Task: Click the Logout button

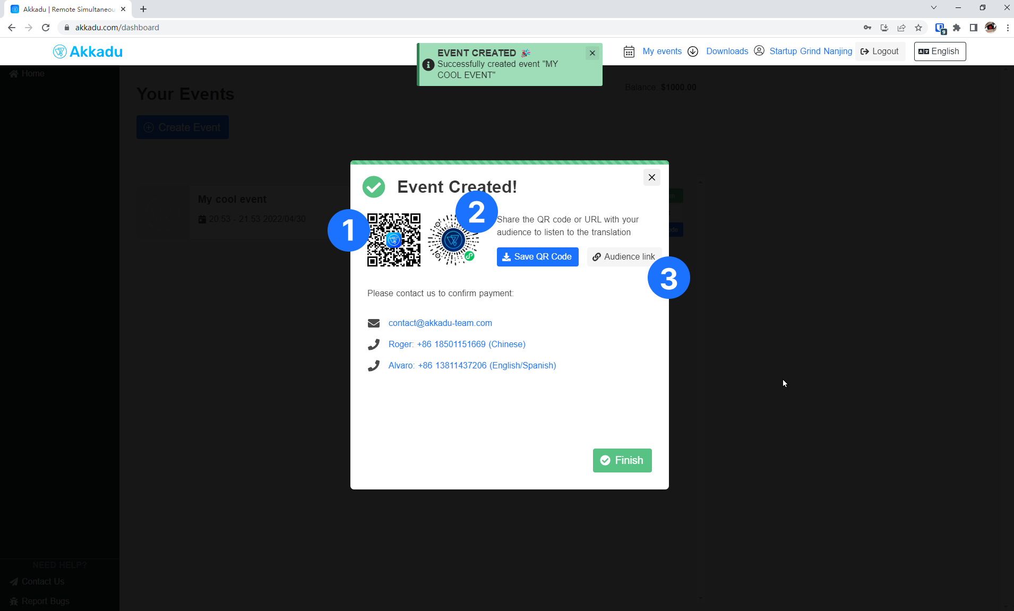Action: 880,51
